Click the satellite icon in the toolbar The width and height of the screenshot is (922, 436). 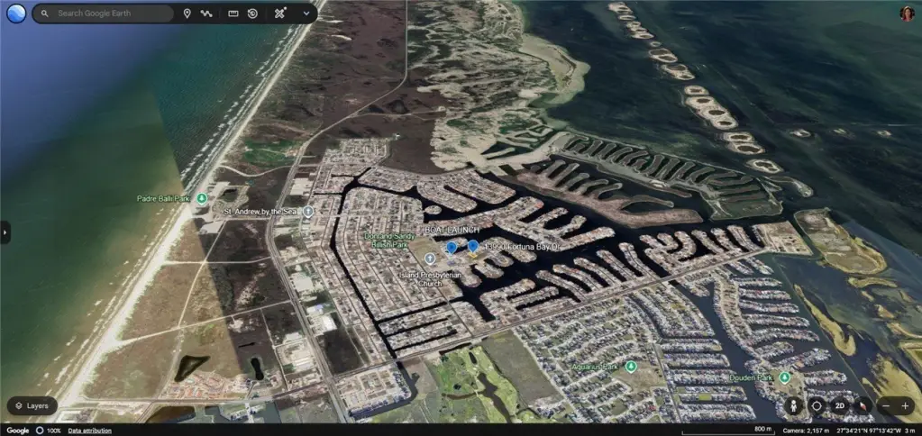(x=281, y=14)
